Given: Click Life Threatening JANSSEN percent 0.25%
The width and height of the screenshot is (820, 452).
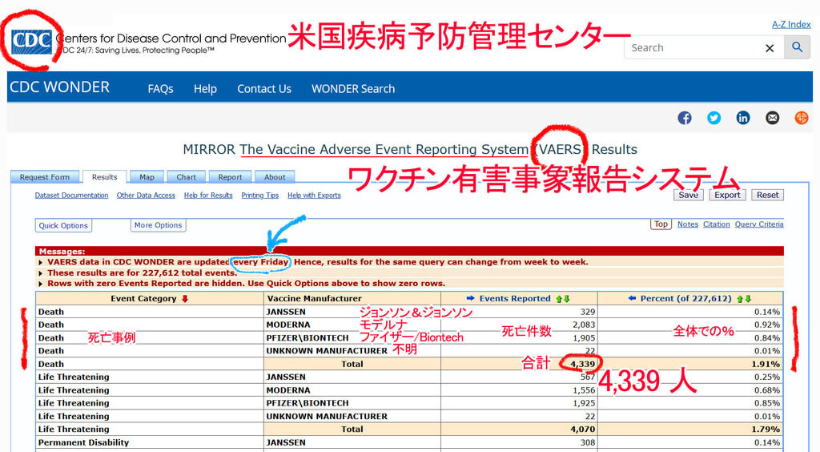Looking at the screenshot, I should [x=766, y=377].
